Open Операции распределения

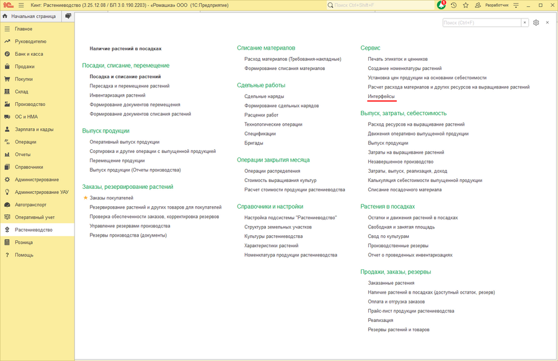coord(272,171)
